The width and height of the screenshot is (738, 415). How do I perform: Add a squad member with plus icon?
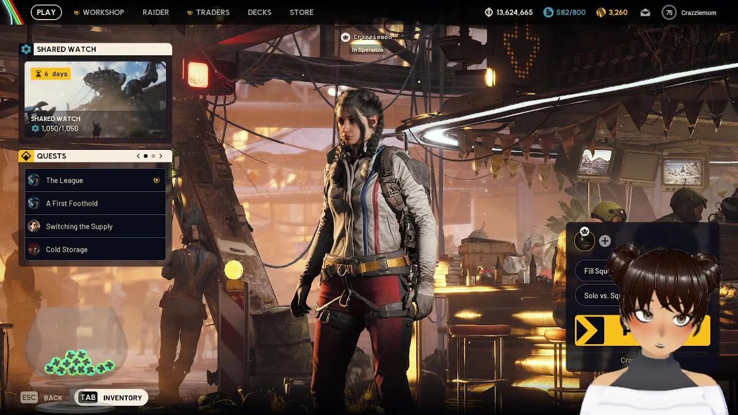pyautogui.click(x=605, y=241)
